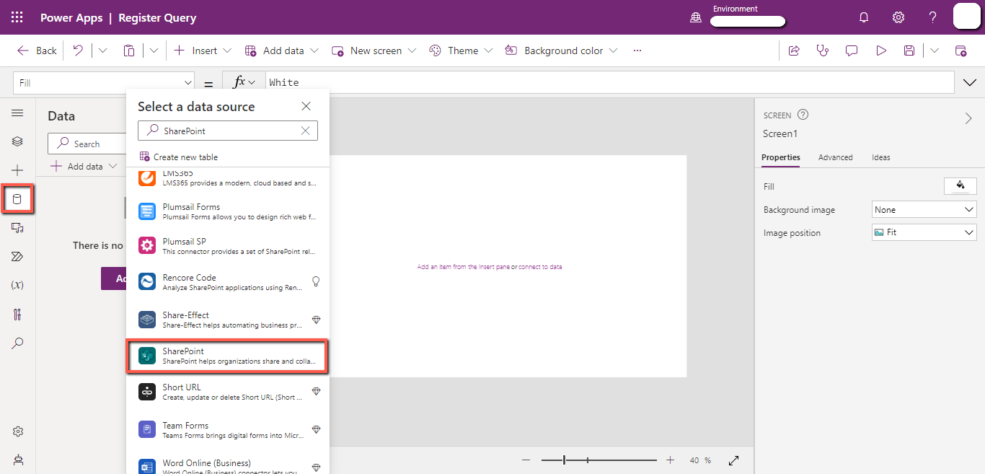
Task: Click the Fill color picker swatch
Action: coord(960,186)
